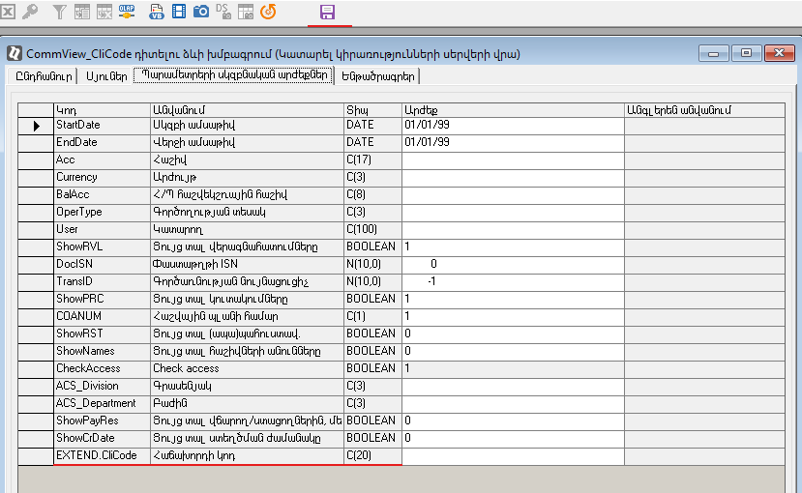Image resolution: width=802 pixels, height=493 pixels.
Task: Select row via StartDate row arrow marker
Action: pos(37,126)
